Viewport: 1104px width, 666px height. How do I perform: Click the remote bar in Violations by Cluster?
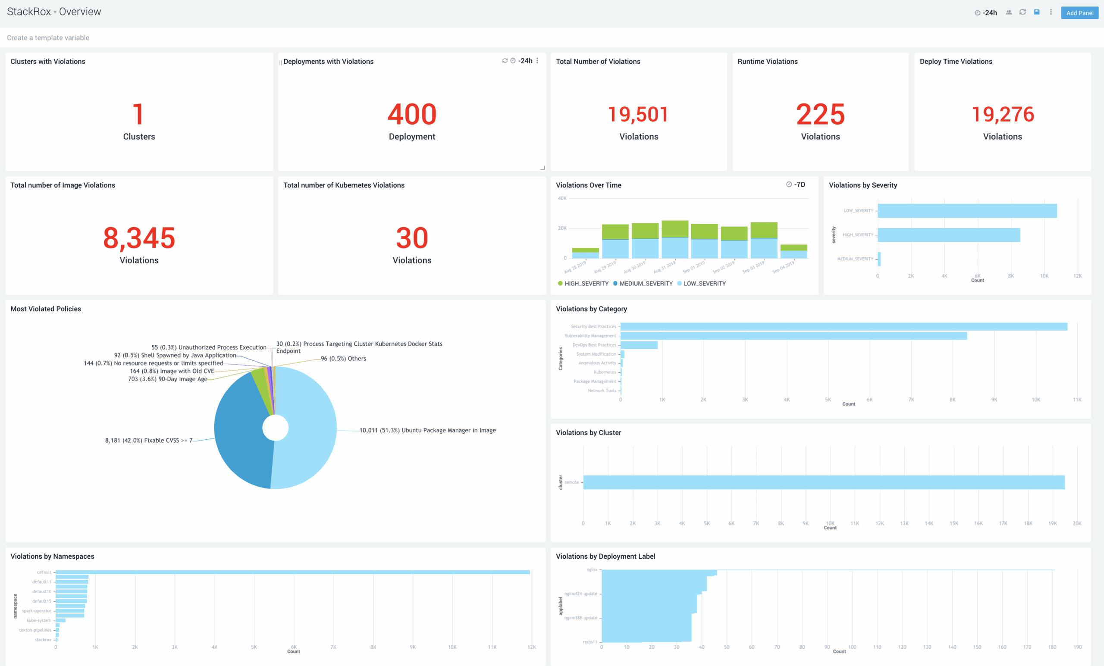click(x=820, y=483)
